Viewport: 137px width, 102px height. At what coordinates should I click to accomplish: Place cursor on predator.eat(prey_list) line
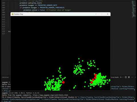(31, 3)
